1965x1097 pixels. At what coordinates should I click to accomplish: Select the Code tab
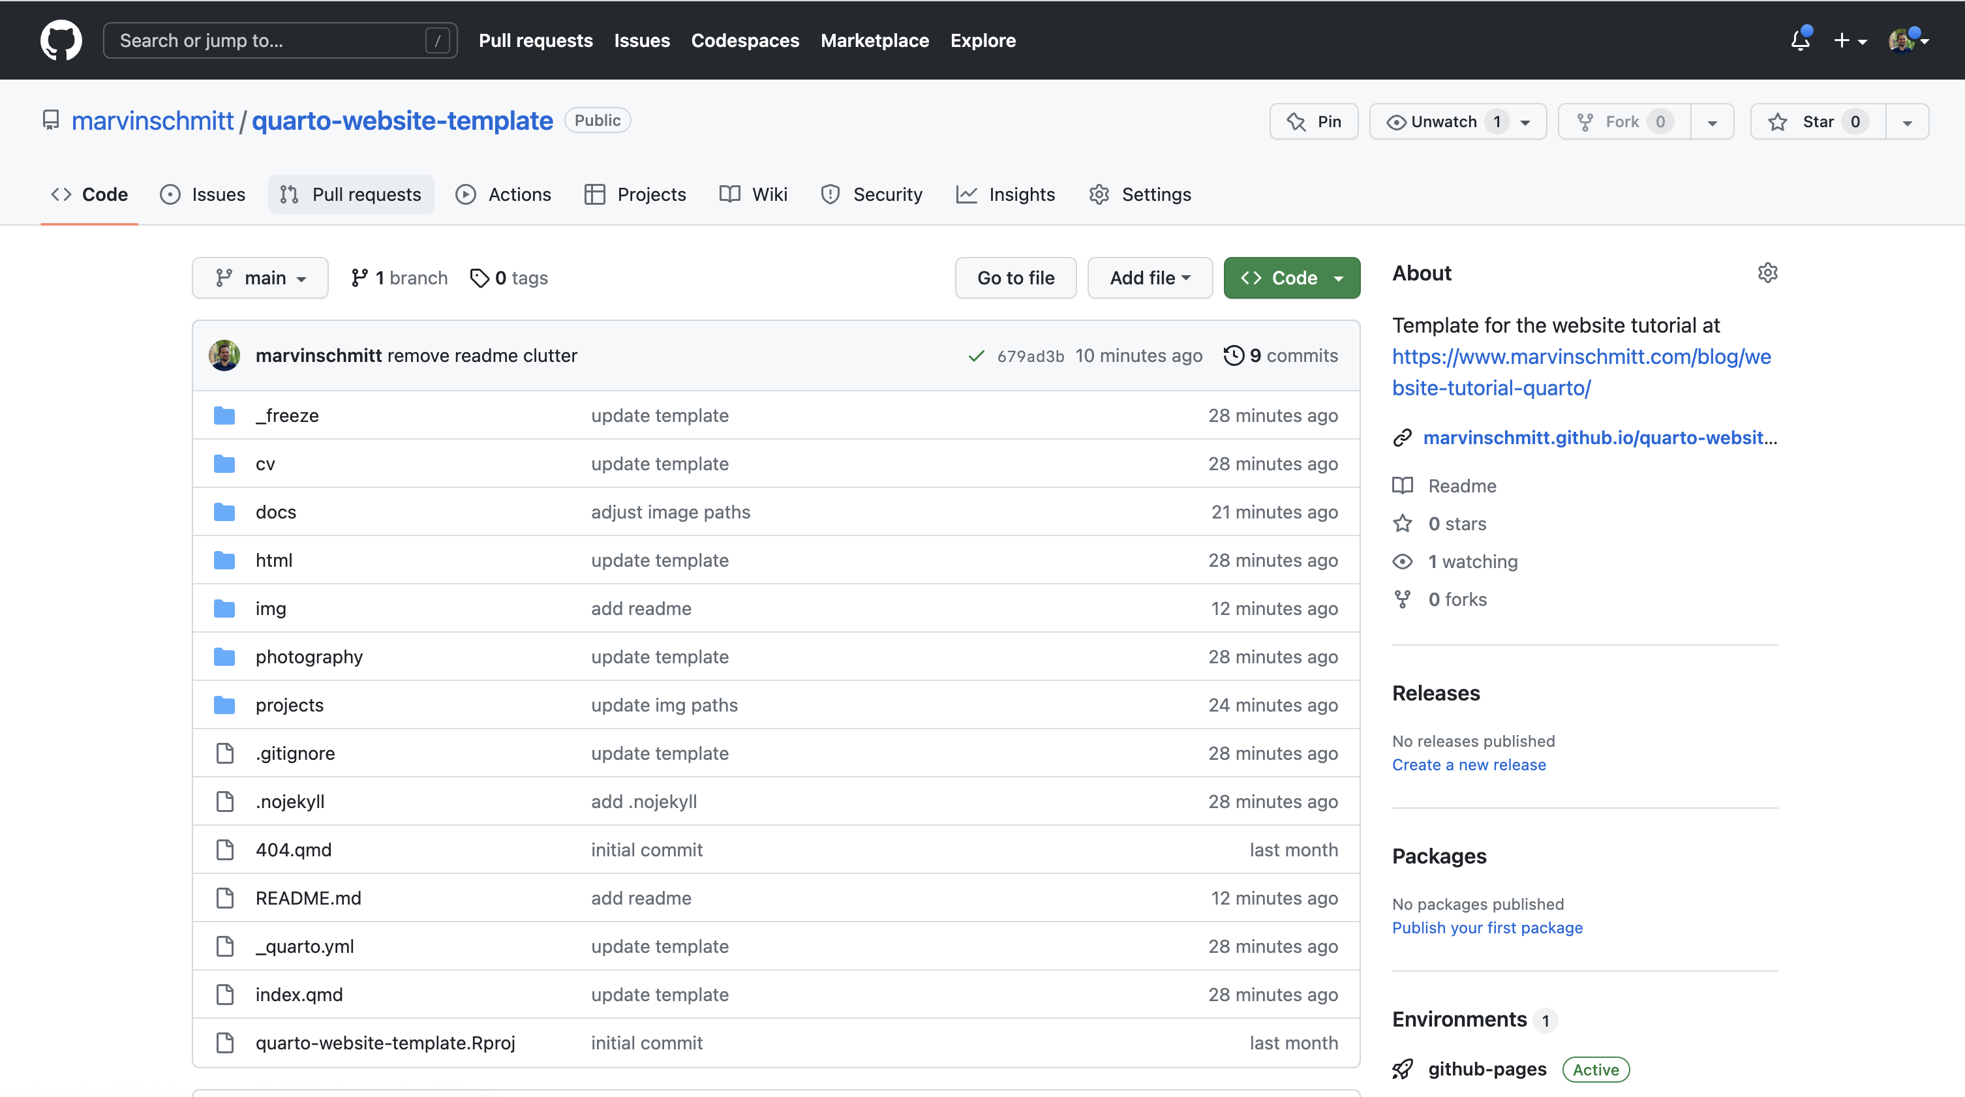tap(89, 194)
